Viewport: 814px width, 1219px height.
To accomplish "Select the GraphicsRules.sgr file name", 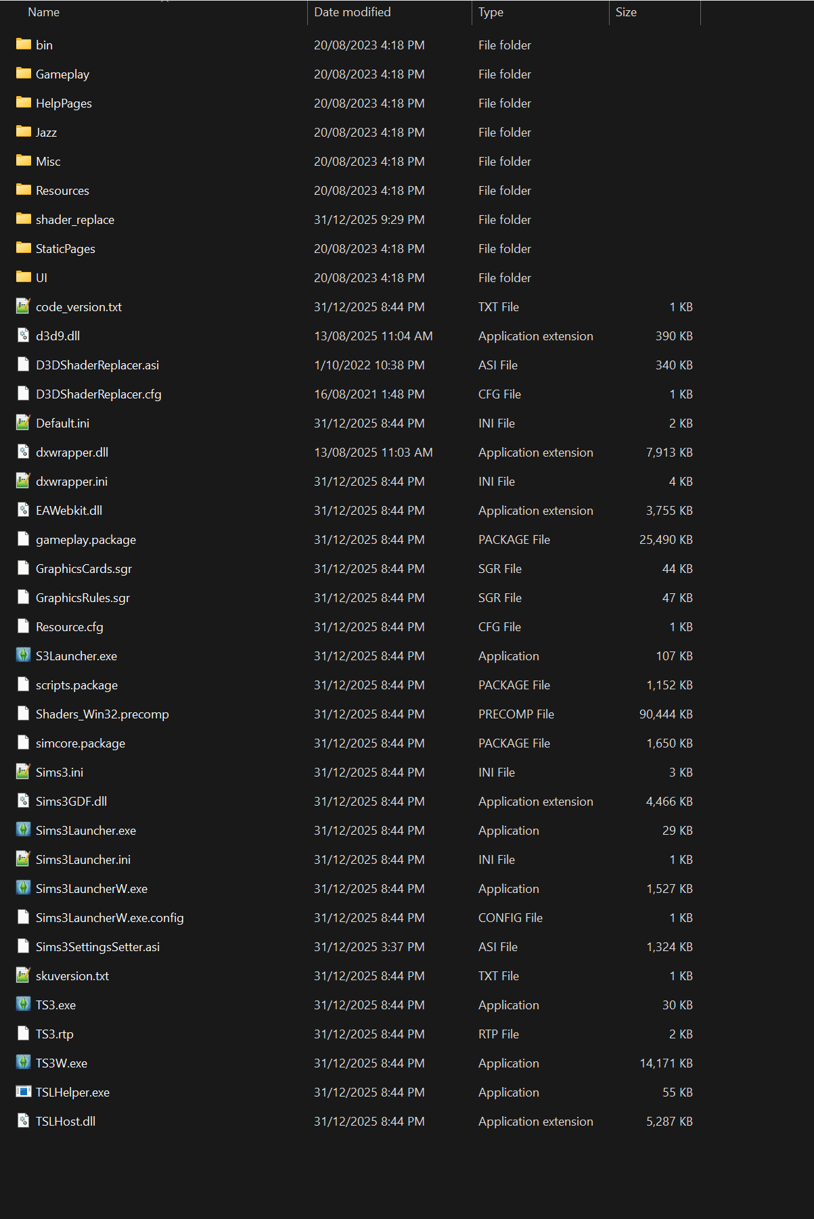I will (x=83, y=598).
